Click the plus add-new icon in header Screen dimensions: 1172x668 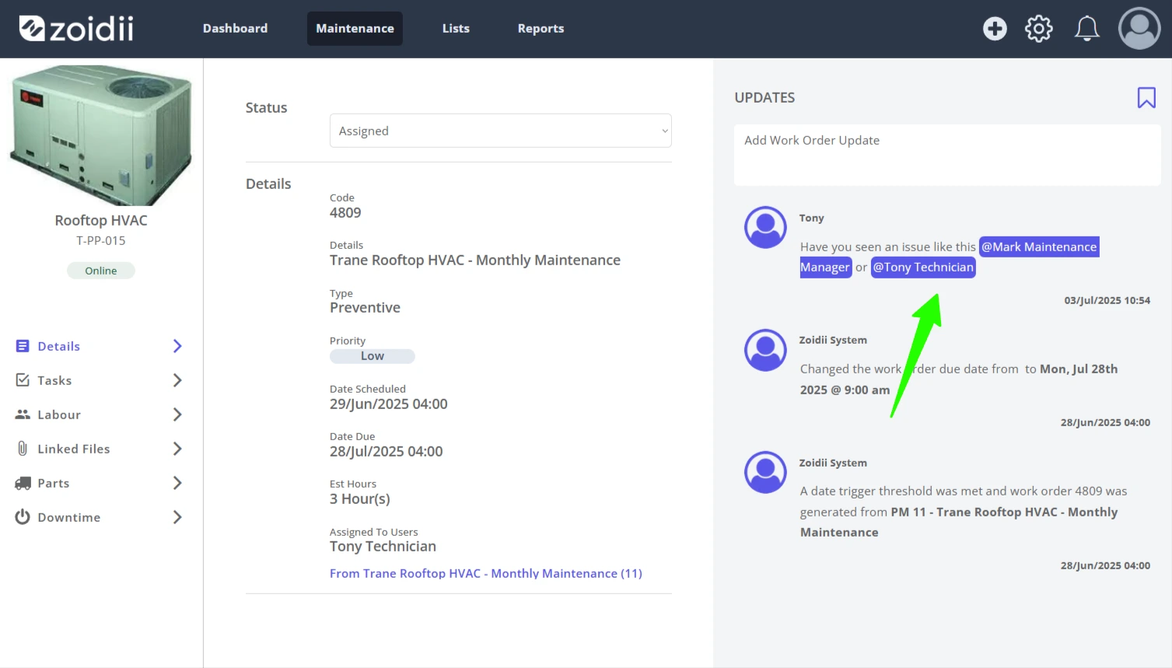(995, 29)
